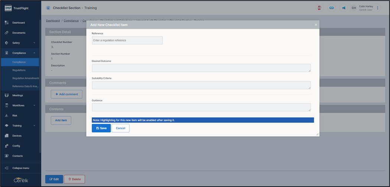Screen dimensions: 390x187
Task: Click the Documents paperclip icon
Action: tap(7, 33)
